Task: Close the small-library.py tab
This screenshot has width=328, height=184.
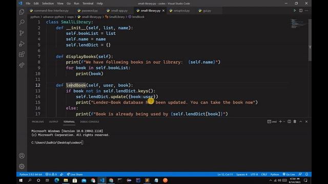Action: coord(163,10)
